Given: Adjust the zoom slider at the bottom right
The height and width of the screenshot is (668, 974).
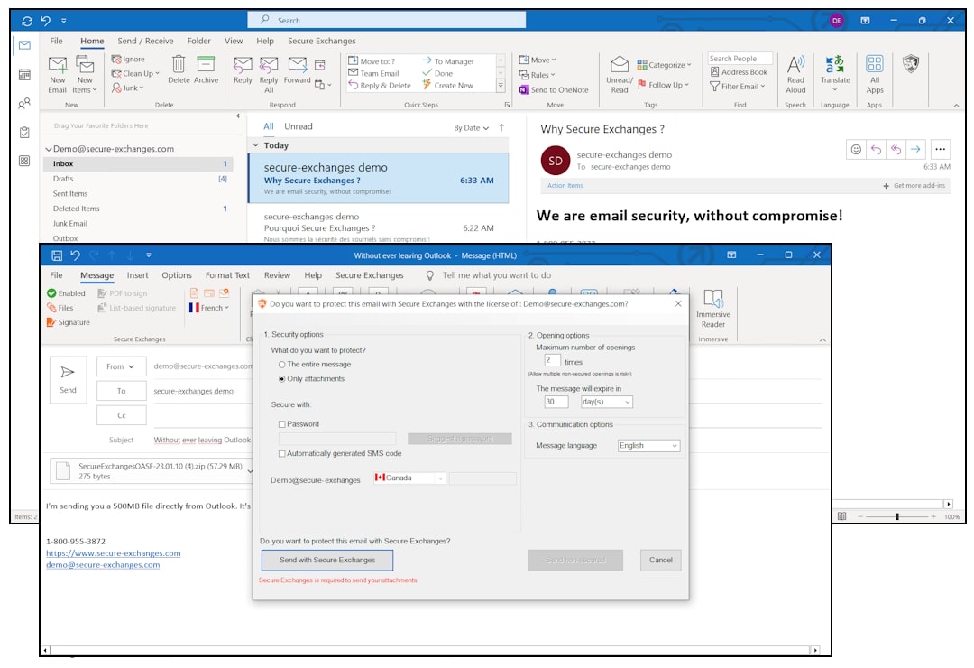Looking at the screenshot, I should click(899, 515).
